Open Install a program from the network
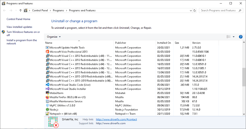Screen dimensions: 246x129 coord(22,42)
